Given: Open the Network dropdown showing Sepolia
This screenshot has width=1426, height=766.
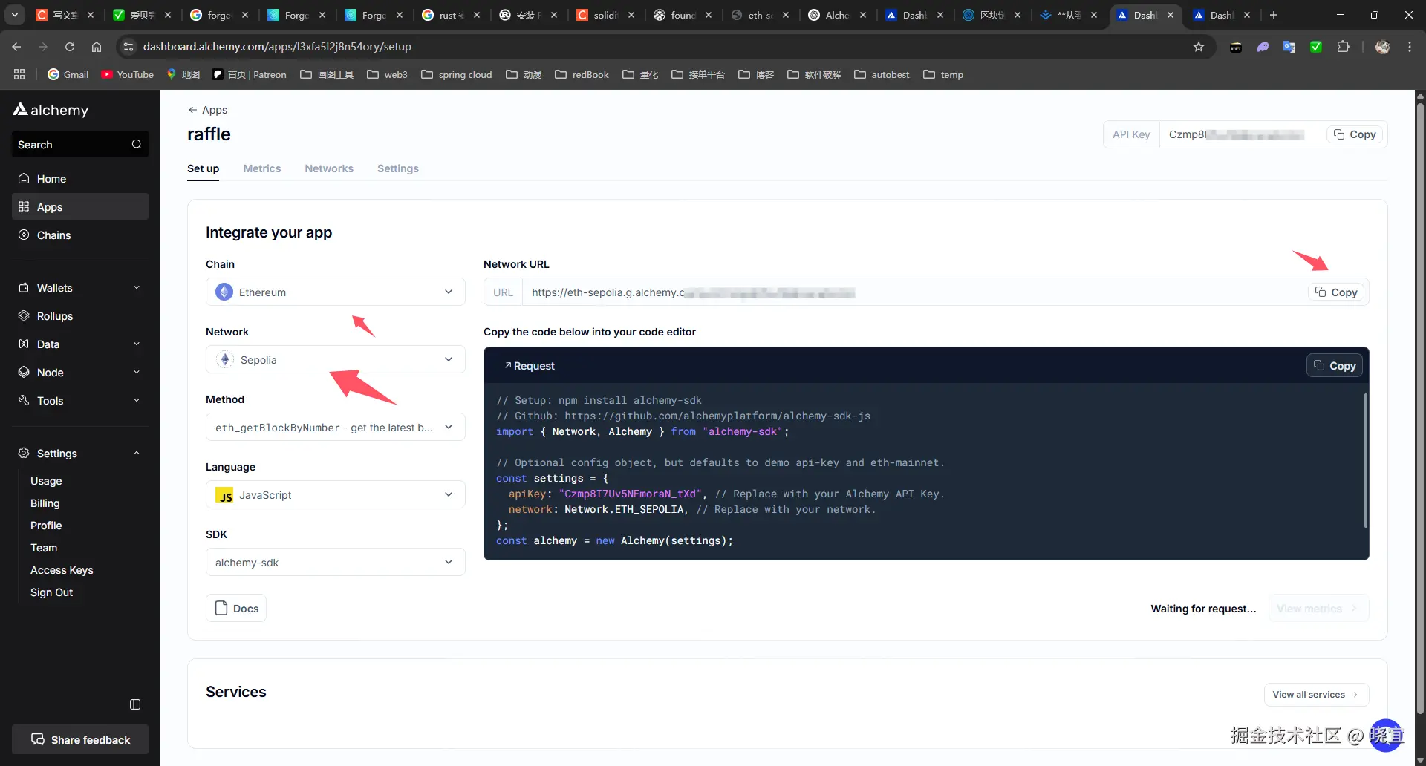Looking at the screenshot, I should pos(336,359).
